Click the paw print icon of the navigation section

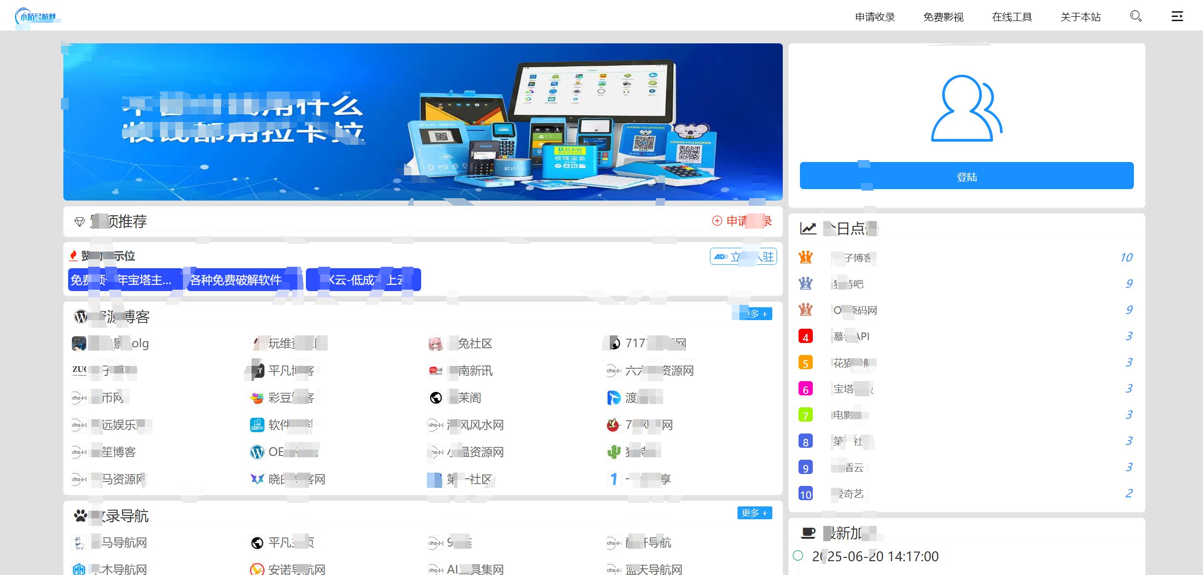80,514
